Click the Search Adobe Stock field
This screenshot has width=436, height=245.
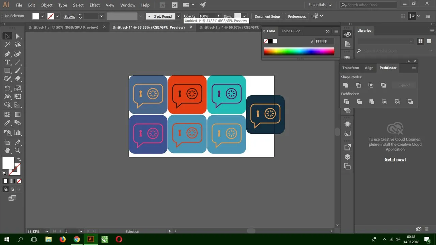click(369, 5)
